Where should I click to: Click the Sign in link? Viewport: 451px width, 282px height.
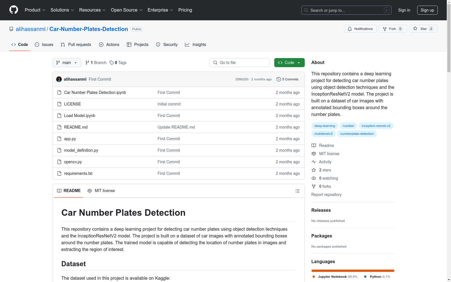point(404,10)
